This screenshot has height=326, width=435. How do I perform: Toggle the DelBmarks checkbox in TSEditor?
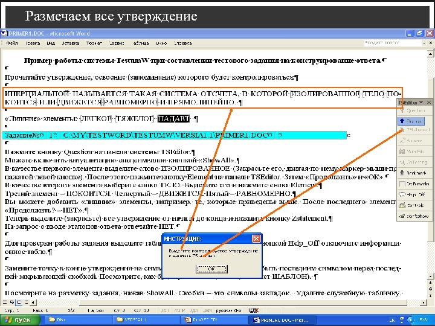pyautogui.click(x=414, y=184)
